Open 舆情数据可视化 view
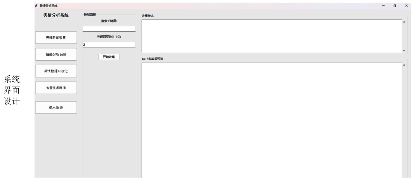The width and height of the screenshot is (414, 179). (56, 71)
